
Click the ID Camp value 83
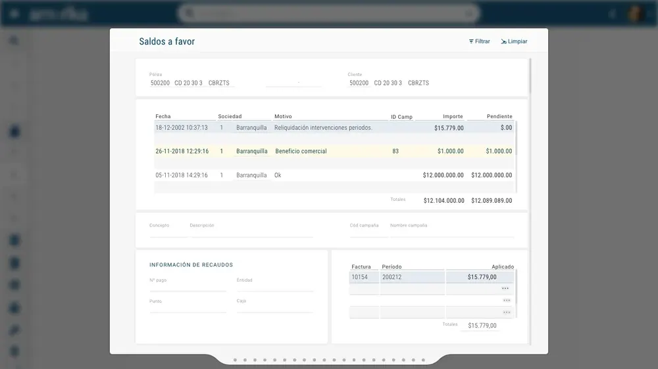[x=395, y=151]
